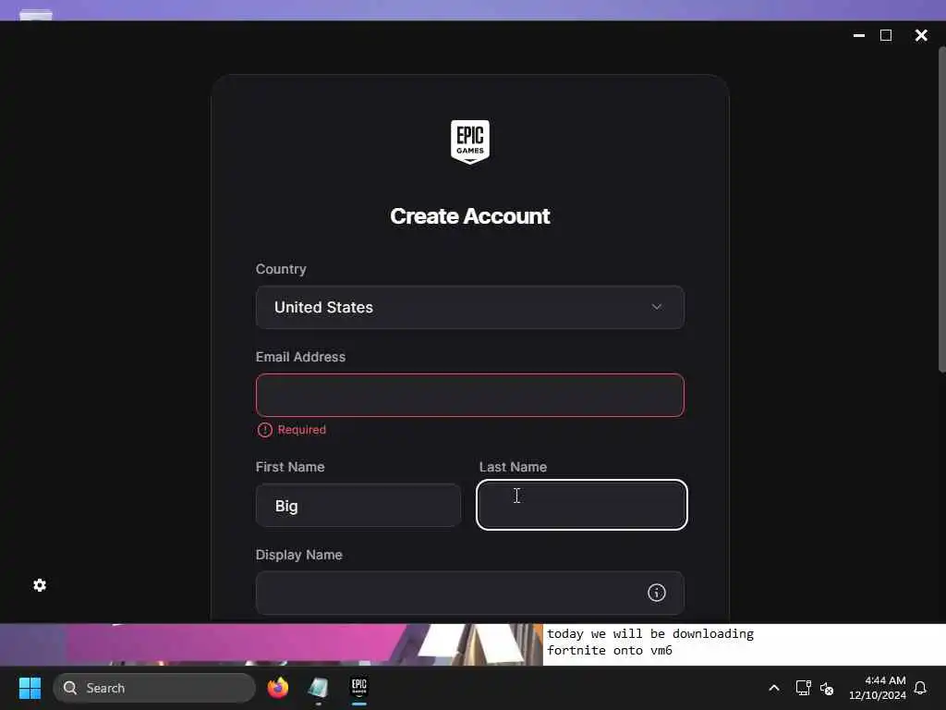Click the Epic Games logo on form
This screenshot has height=710, width=946.
point(470,141)
